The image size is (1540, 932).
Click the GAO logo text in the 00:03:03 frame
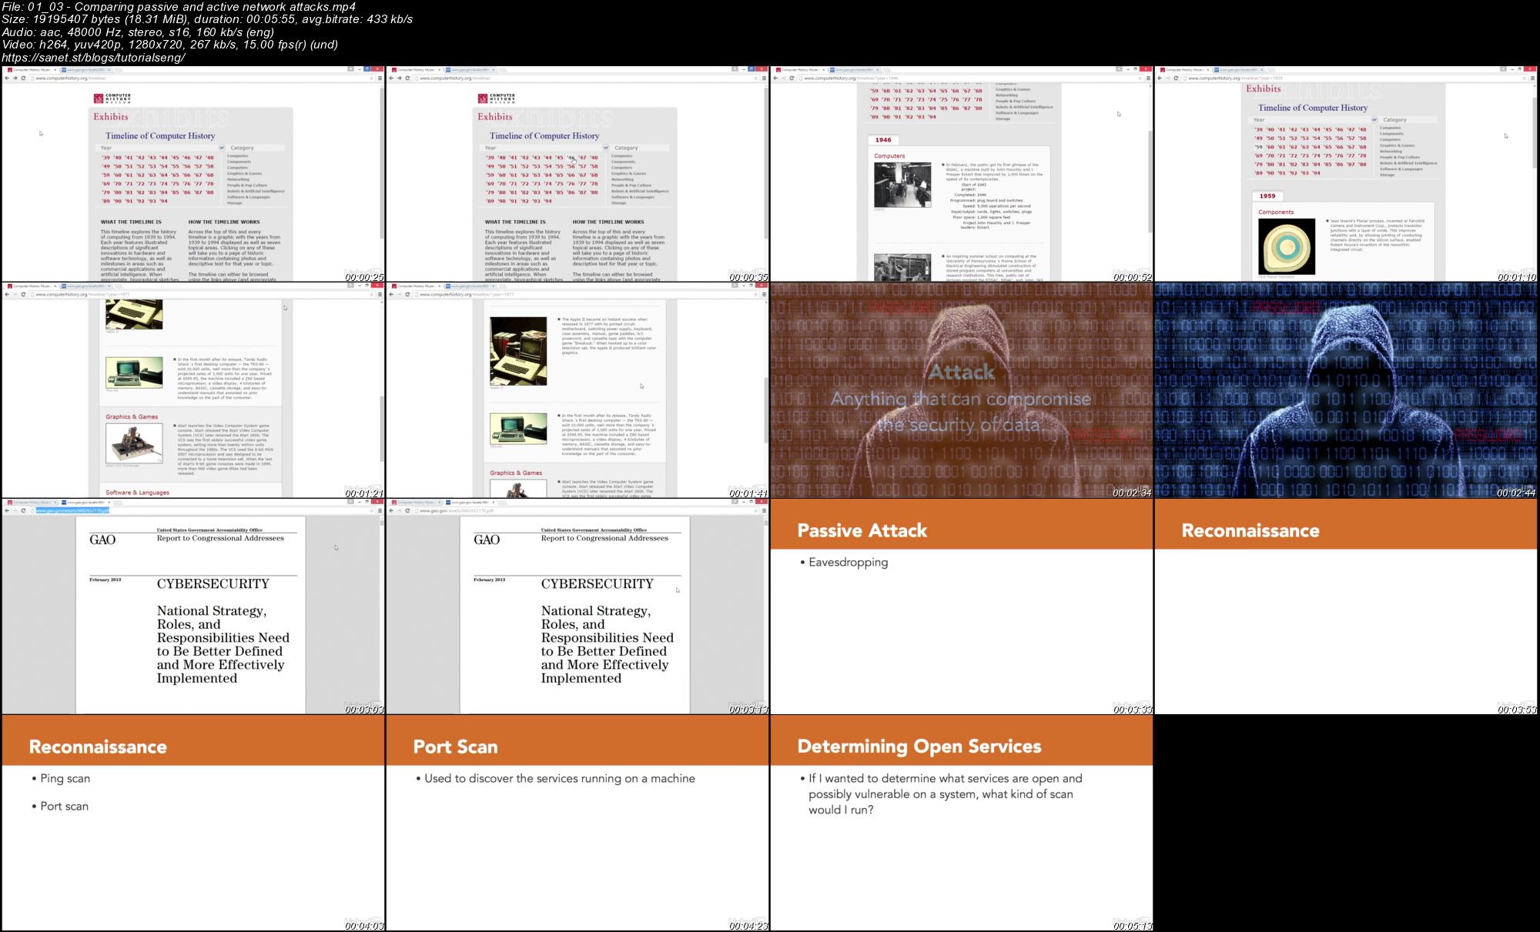click(102, 540)
